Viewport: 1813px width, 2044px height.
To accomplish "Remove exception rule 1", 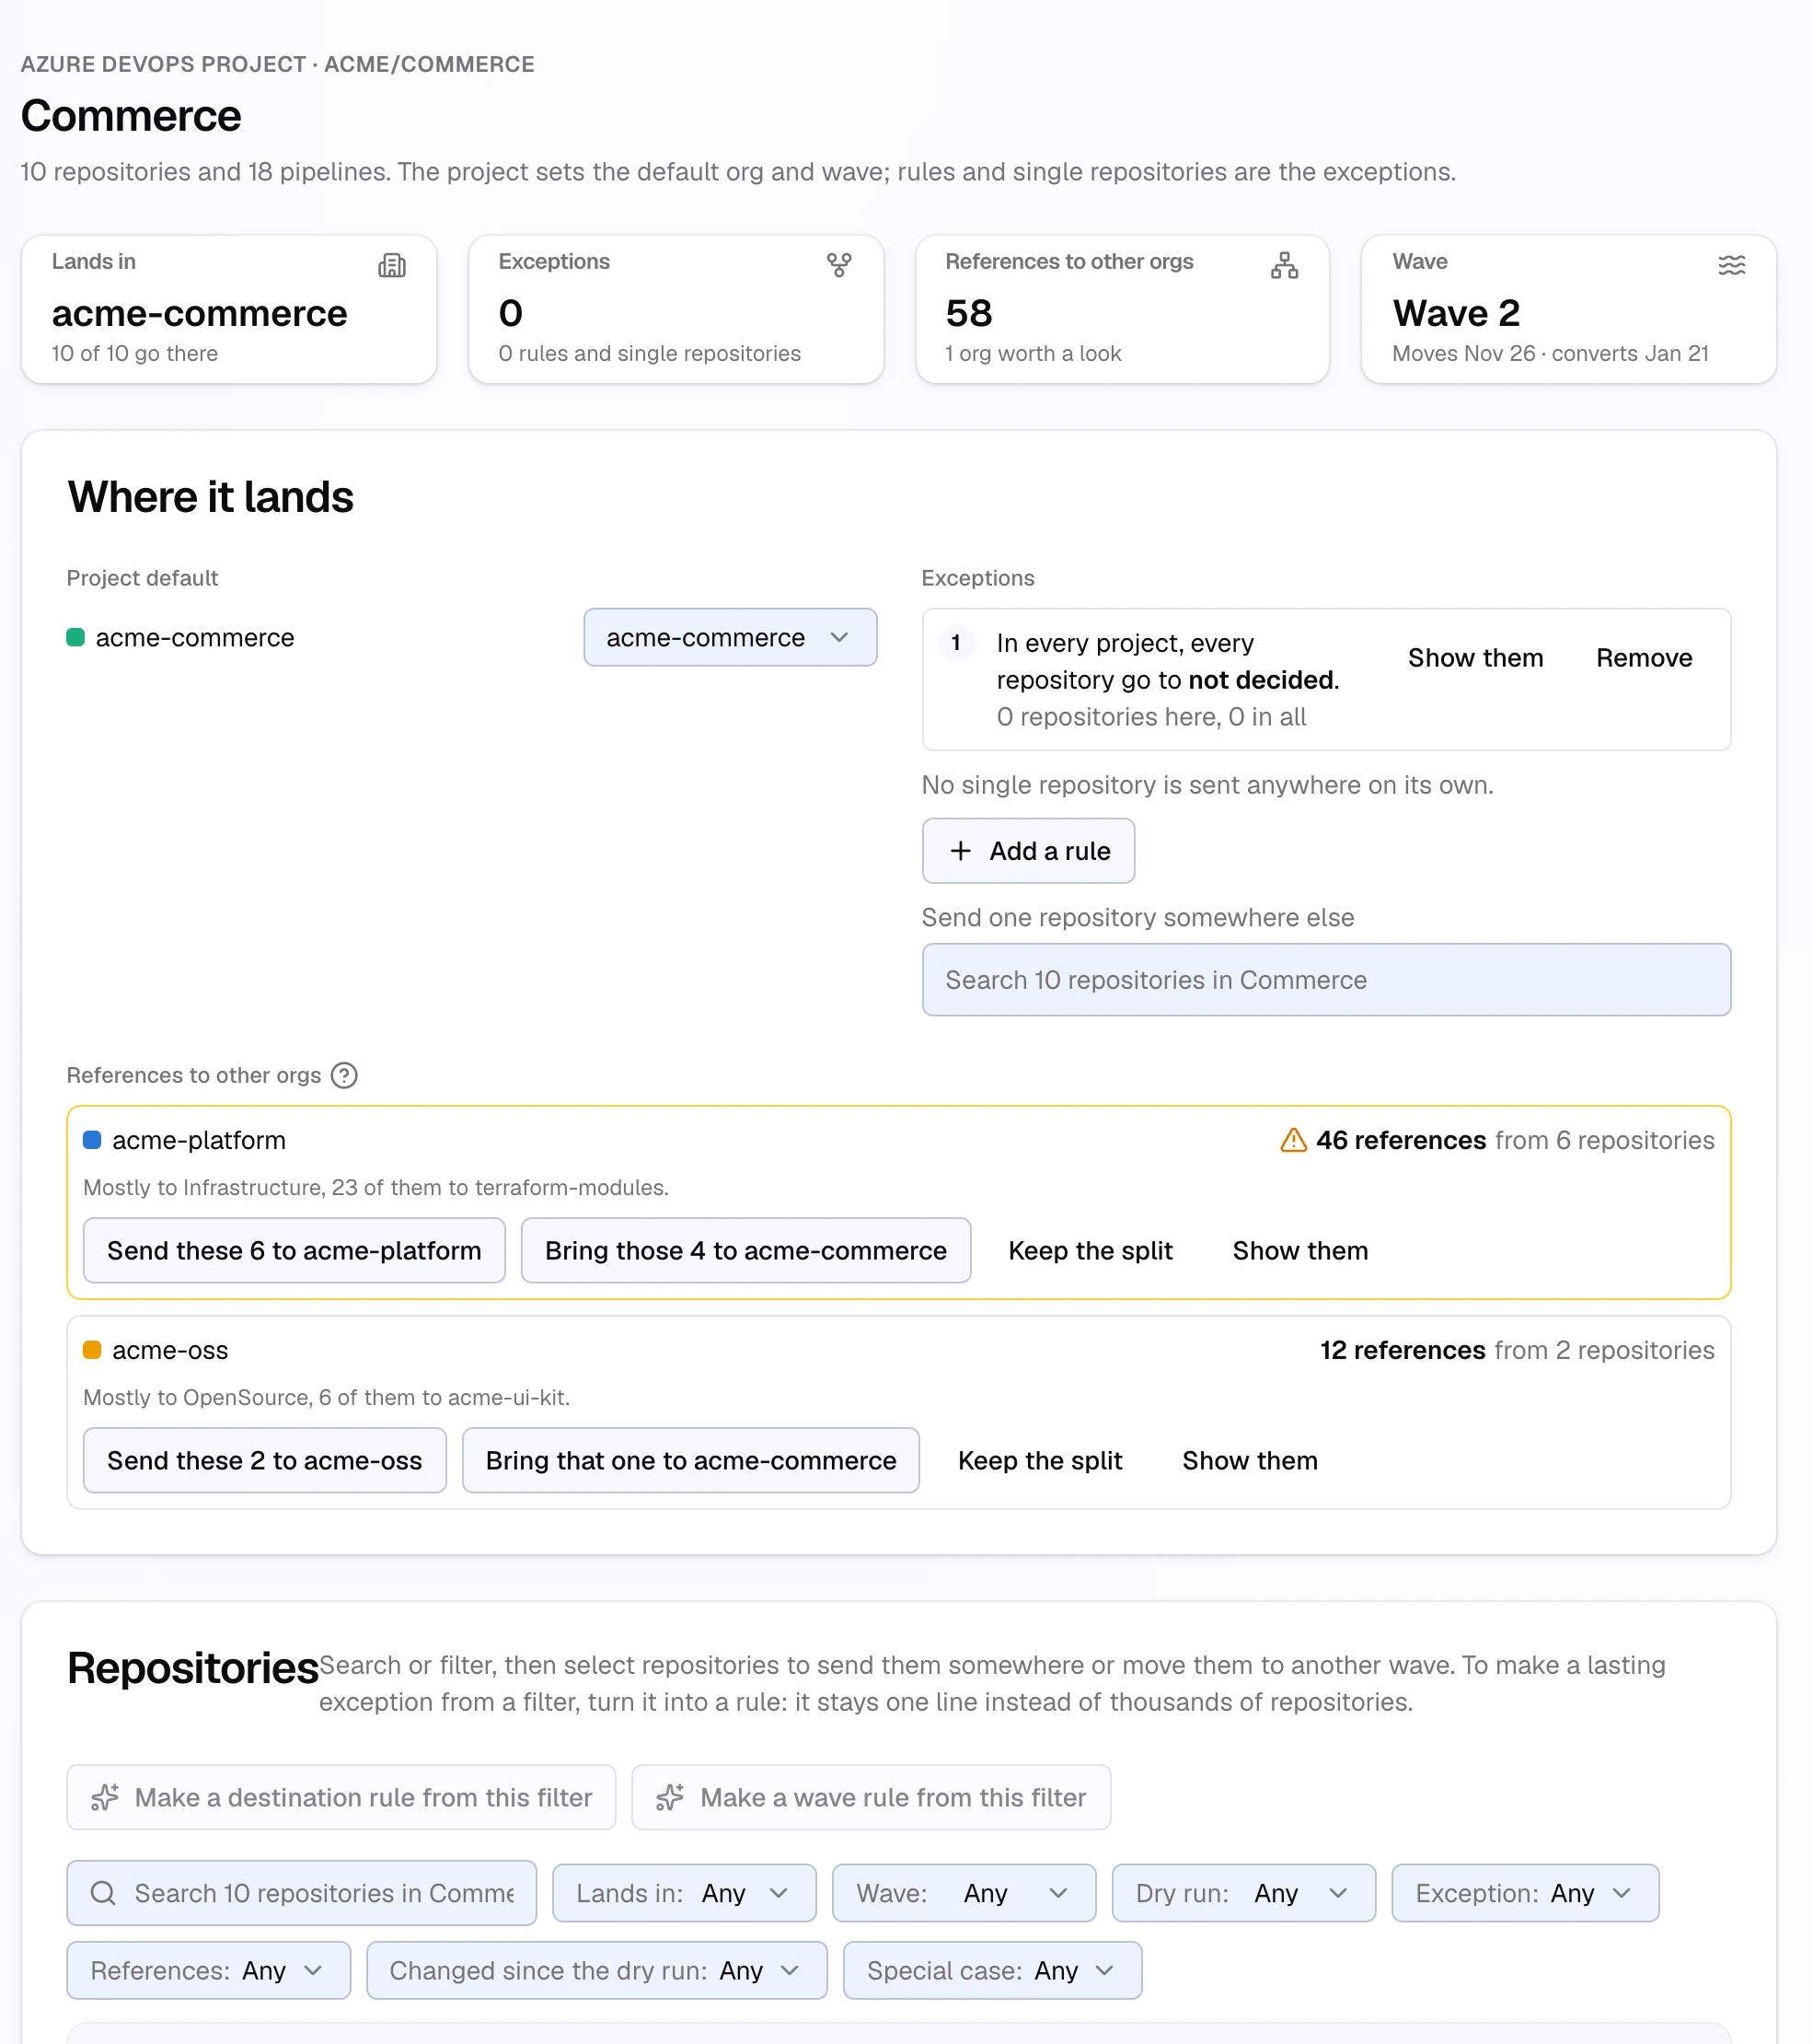I will point(1644,658).
